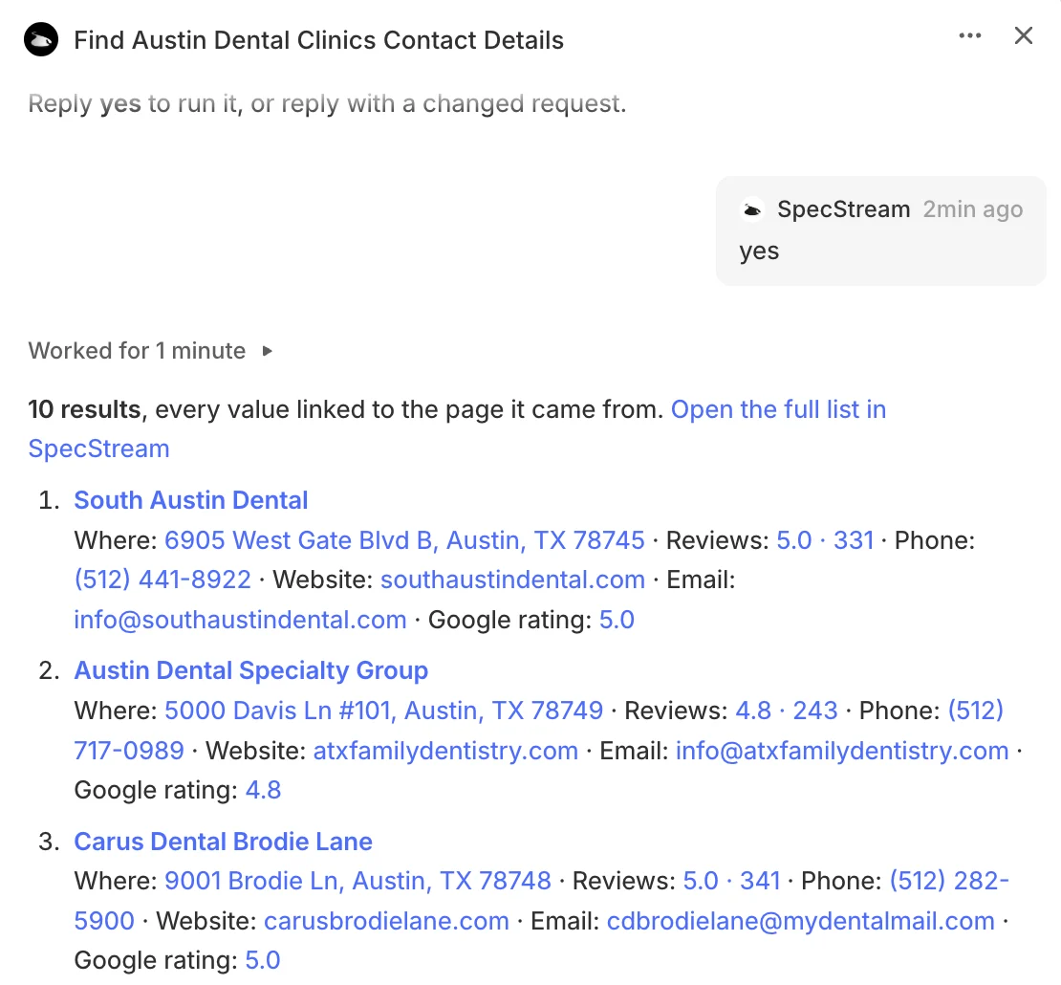Image resolution: width=1061 pixels, height=985 pixels.
Task: Click the SpecStream sender name in message
Action: [844, 209]
